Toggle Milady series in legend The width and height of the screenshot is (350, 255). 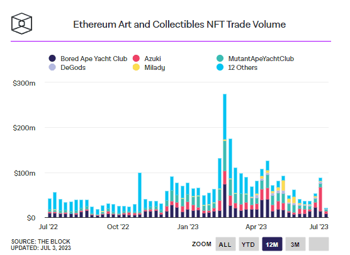[x=149, y=67]
